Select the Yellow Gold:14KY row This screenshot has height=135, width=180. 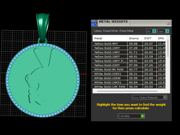tap(129, 52)
